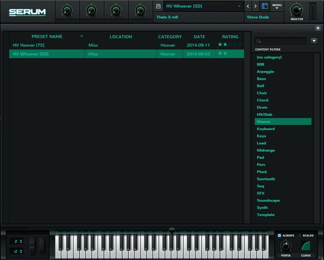This screenshot has height=260, width=324.
Task: Click the mod wheel
Action: (x=42, y=246)
